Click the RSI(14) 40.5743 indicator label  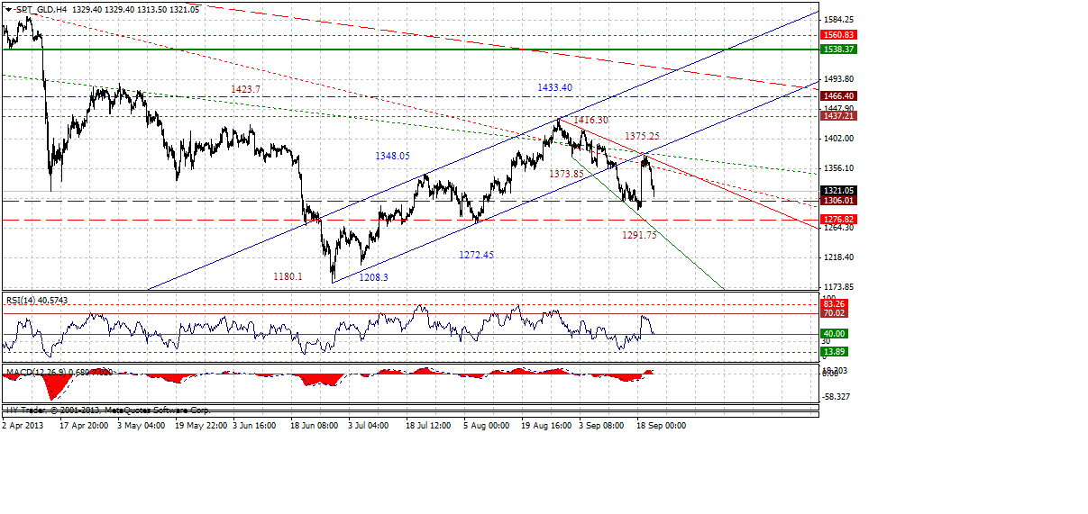pyautogui.click(x=39, y=300)
